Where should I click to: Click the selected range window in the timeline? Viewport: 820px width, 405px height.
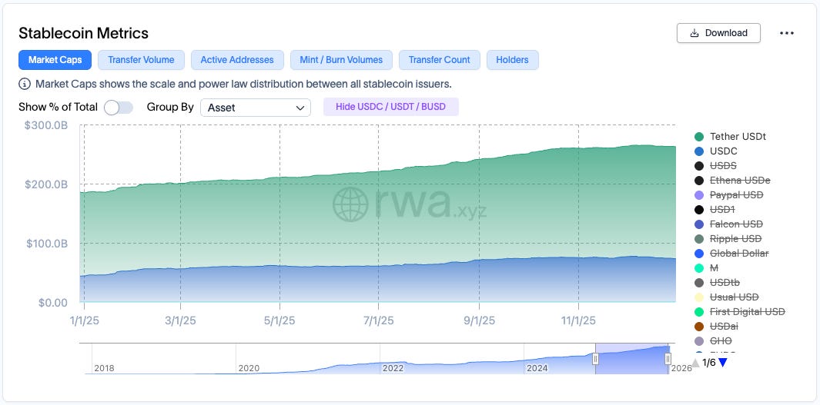point(631,359)
